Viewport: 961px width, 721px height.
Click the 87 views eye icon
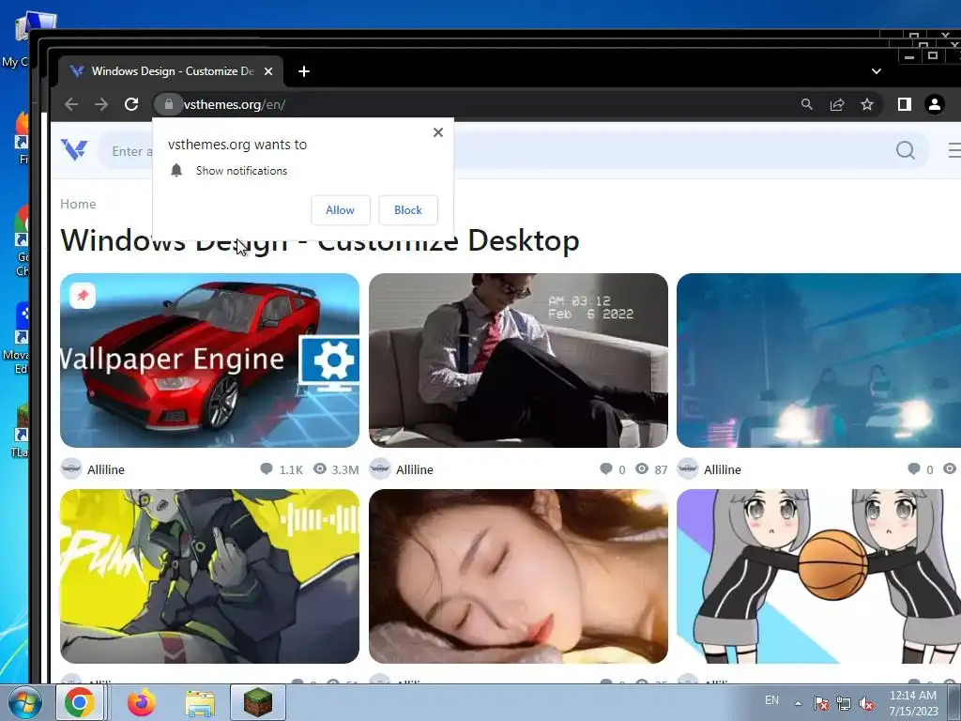642,469
